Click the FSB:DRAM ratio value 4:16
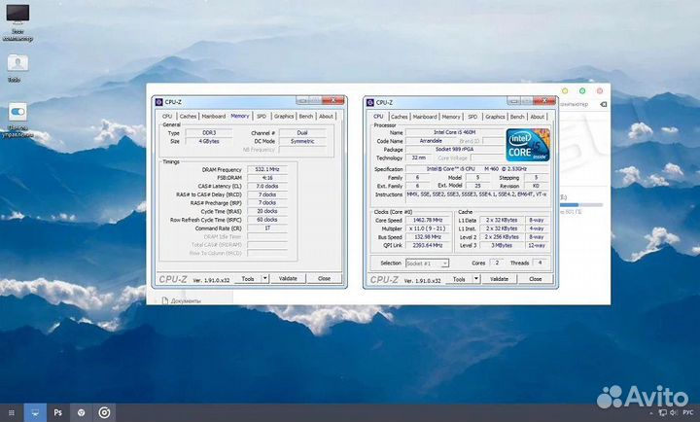 click(x=267, y=178)
